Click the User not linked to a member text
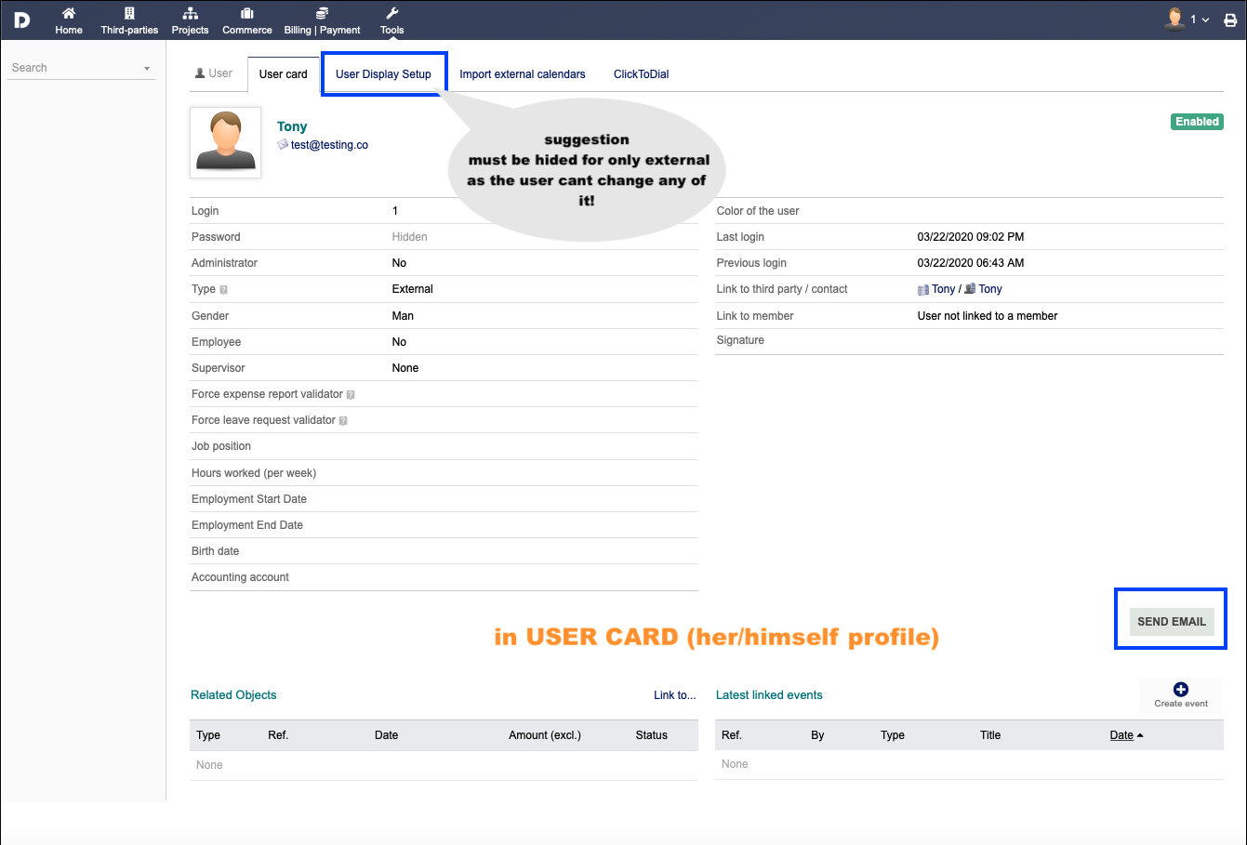Image resolution: width=1247 pixels, height=845 pixels. pyautogui.click(x=988, y=316)
